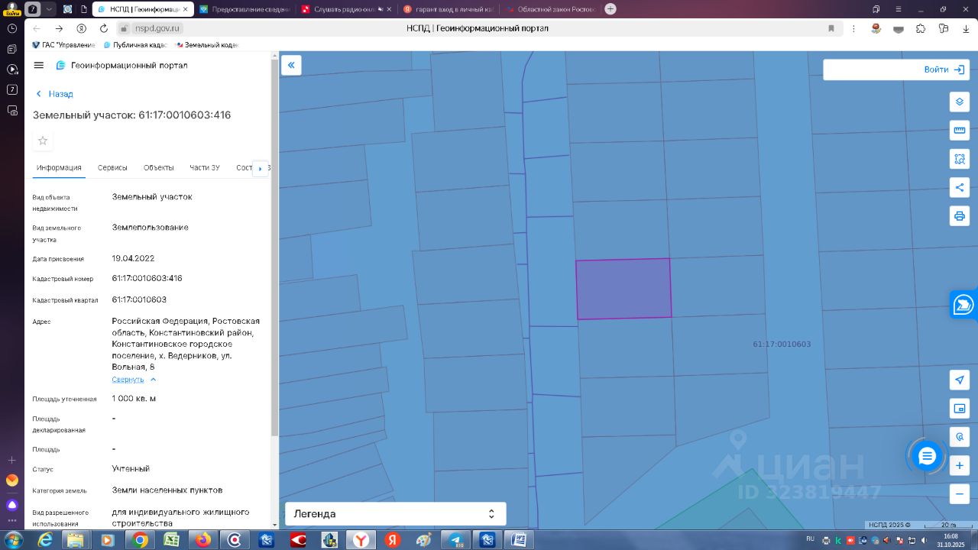Switch to the Слушать радио онлайн browser tab
978x550 pixels.
[x=346, y=9]
